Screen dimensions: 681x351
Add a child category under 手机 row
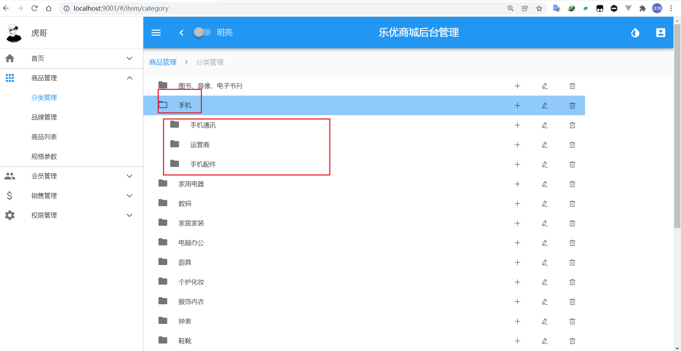[517, 105]
